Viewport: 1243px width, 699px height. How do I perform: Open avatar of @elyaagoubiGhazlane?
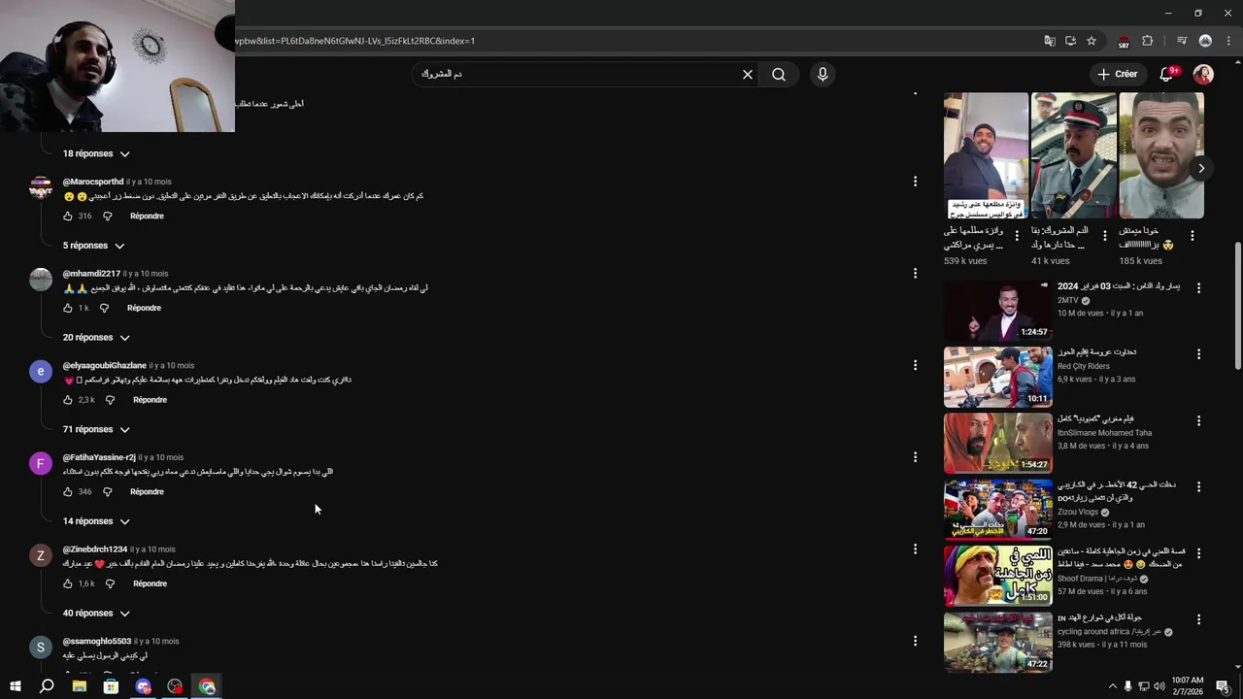tap(41, 371)
